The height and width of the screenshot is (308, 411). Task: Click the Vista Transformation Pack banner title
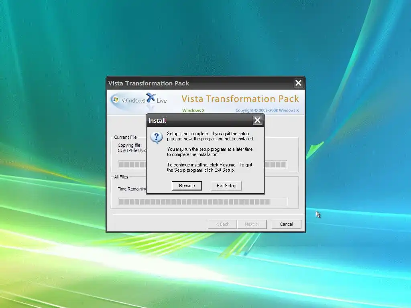[x=240, y=99]
